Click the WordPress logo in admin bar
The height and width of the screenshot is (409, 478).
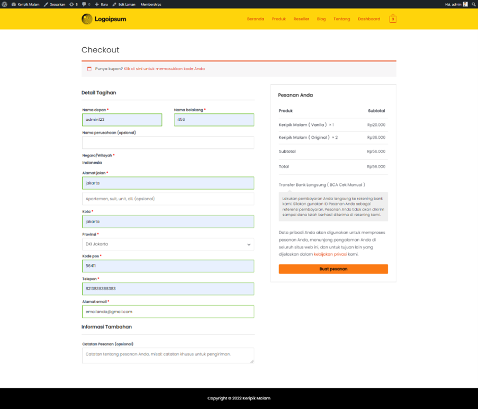(5, 4)
